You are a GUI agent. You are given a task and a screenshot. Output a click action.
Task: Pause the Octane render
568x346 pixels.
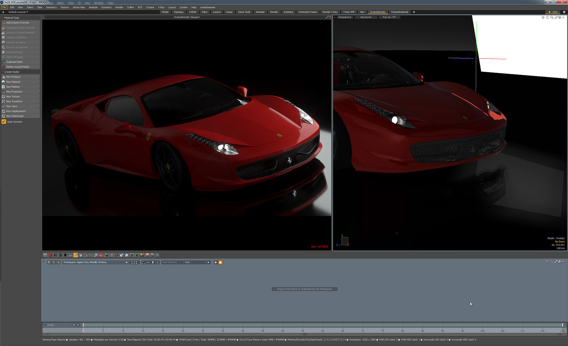point(55,255)
